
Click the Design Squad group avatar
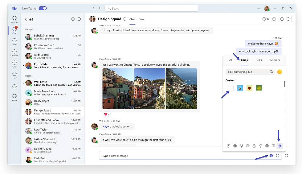pos(92,19)
